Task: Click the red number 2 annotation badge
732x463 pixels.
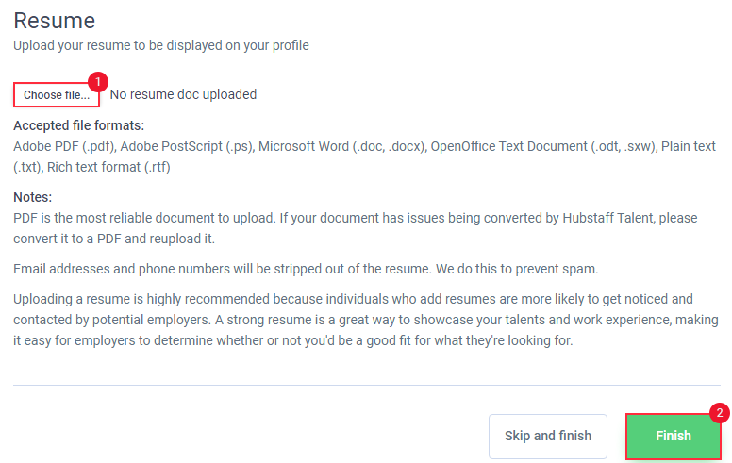Action: point(720,413)
